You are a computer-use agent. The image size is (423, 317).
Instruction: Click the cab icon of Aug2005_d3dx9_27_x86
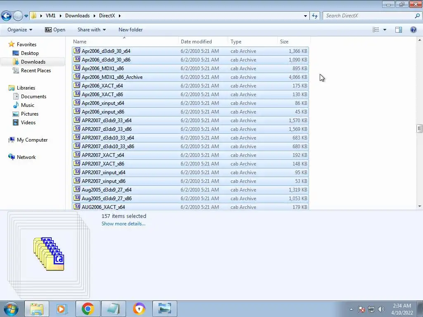click(x=77, y=198)
